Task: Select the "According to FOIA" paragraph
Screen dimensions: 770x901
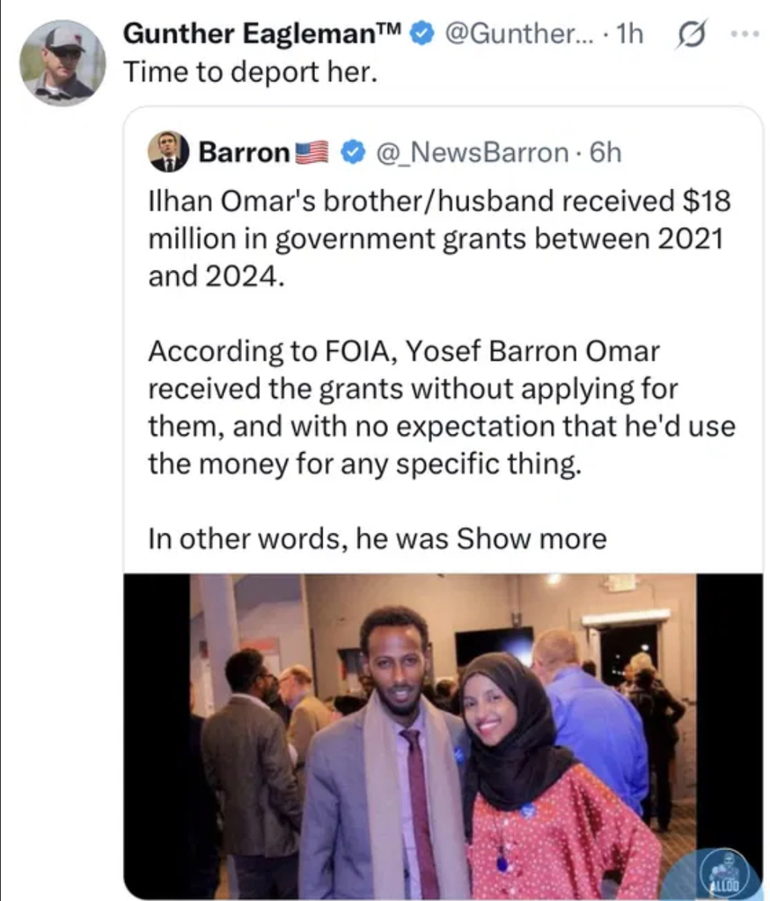Action: click(x=440, y=407)
